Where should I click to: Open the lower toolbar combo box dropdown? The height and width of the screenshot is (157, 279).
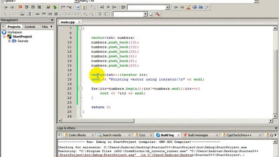coord(145,14)
